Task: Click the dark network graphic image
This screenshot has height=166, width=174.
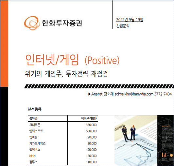Action: [165, 140]
